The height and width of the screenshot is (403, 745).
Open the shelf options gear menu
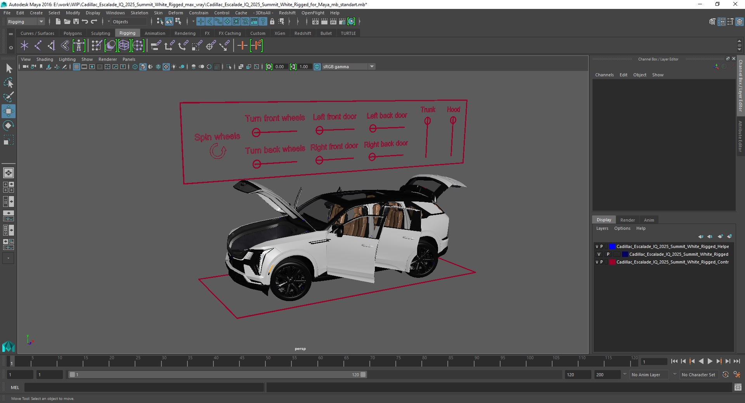pyautogui.click(x=11, y=48)
